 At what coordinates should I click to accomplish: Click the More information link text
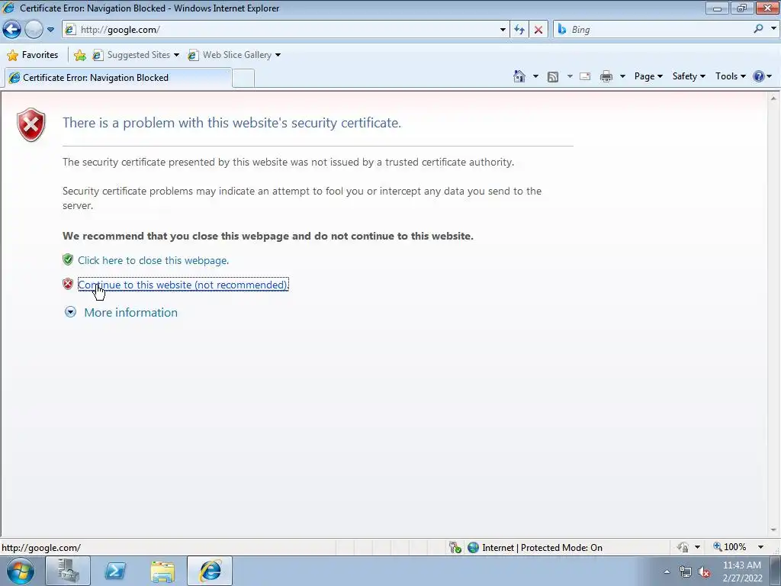(x=131, y=312)
